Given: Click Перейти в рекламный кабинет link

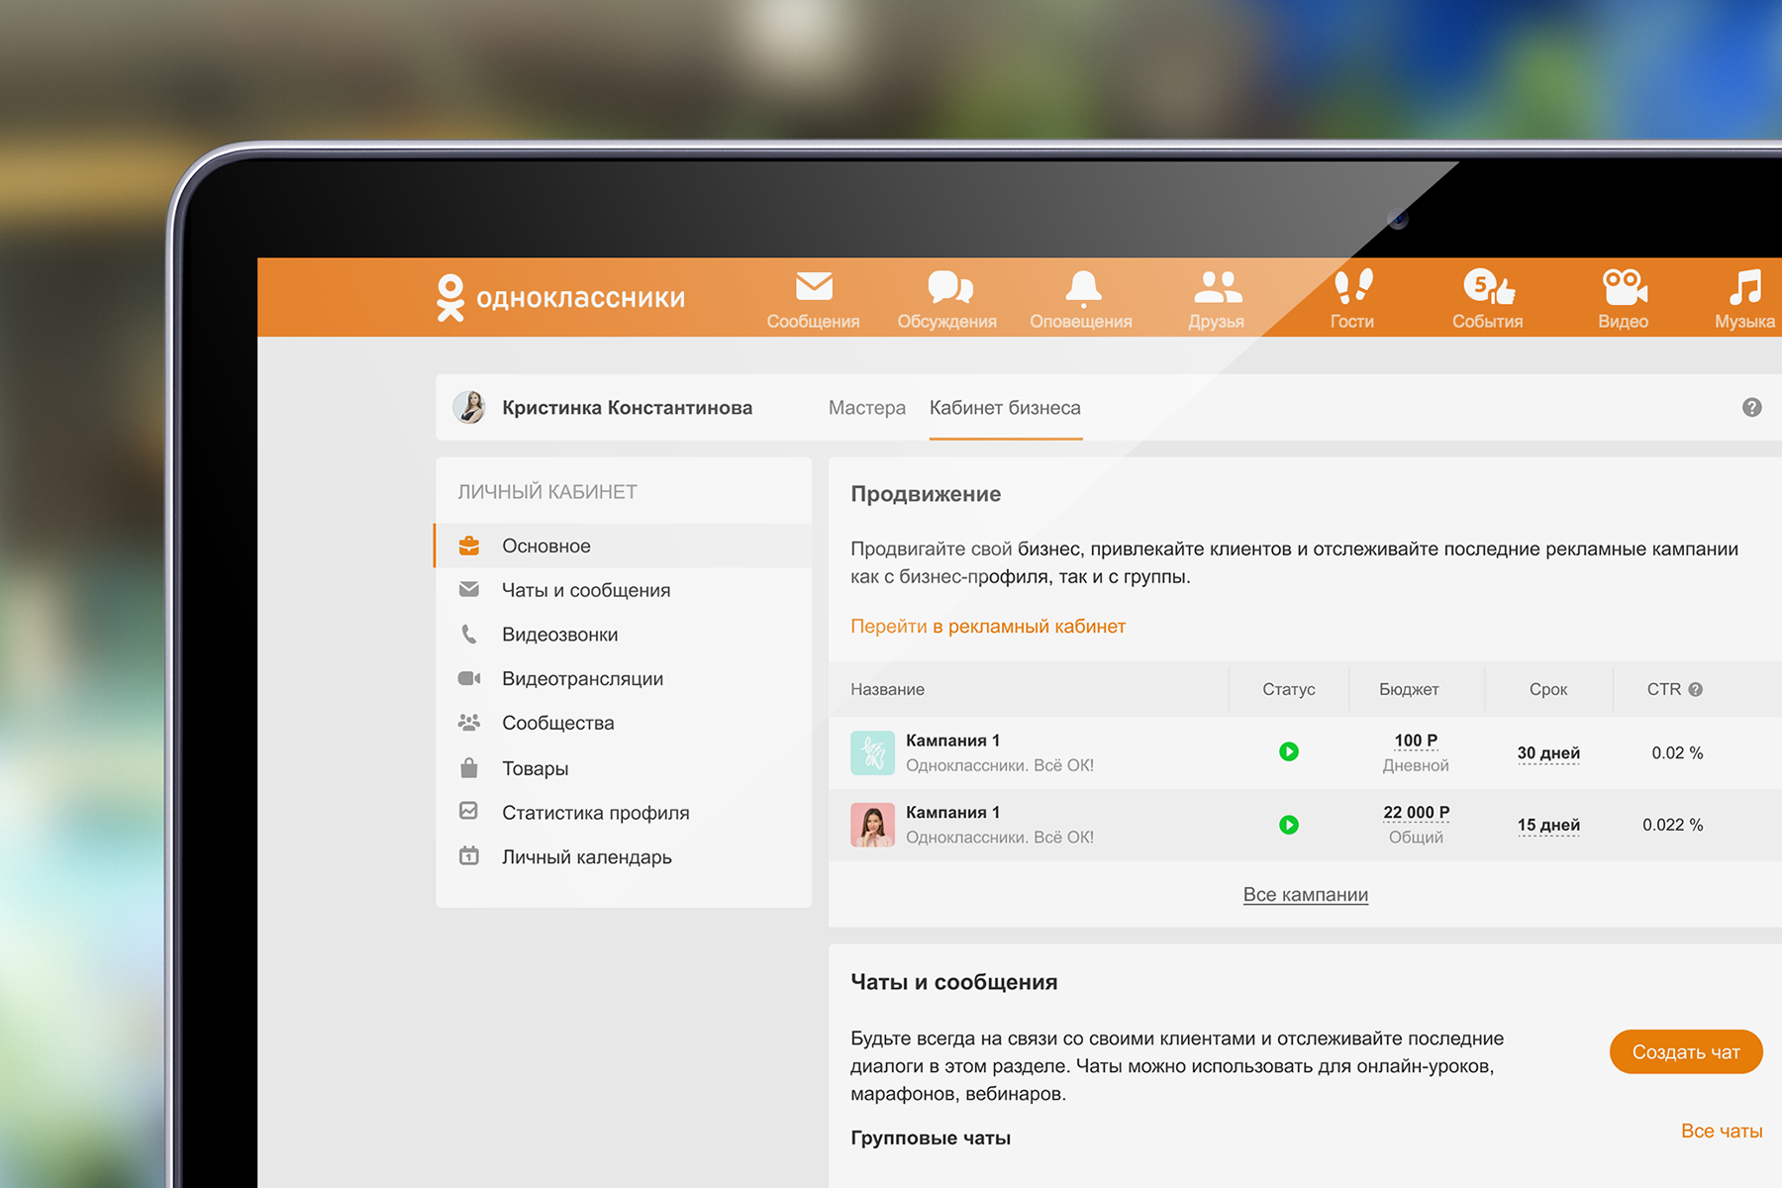Looking at the screenshot, I should [x=988, y=626].
